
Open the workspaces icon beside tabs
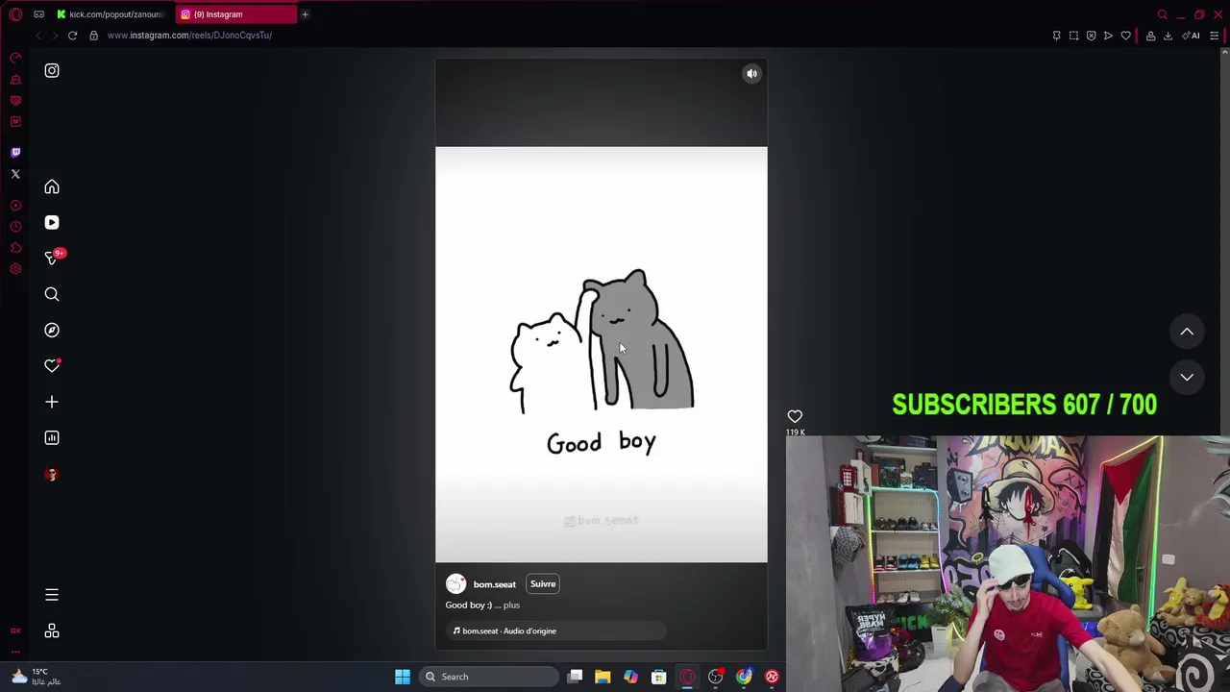(38, 14)
